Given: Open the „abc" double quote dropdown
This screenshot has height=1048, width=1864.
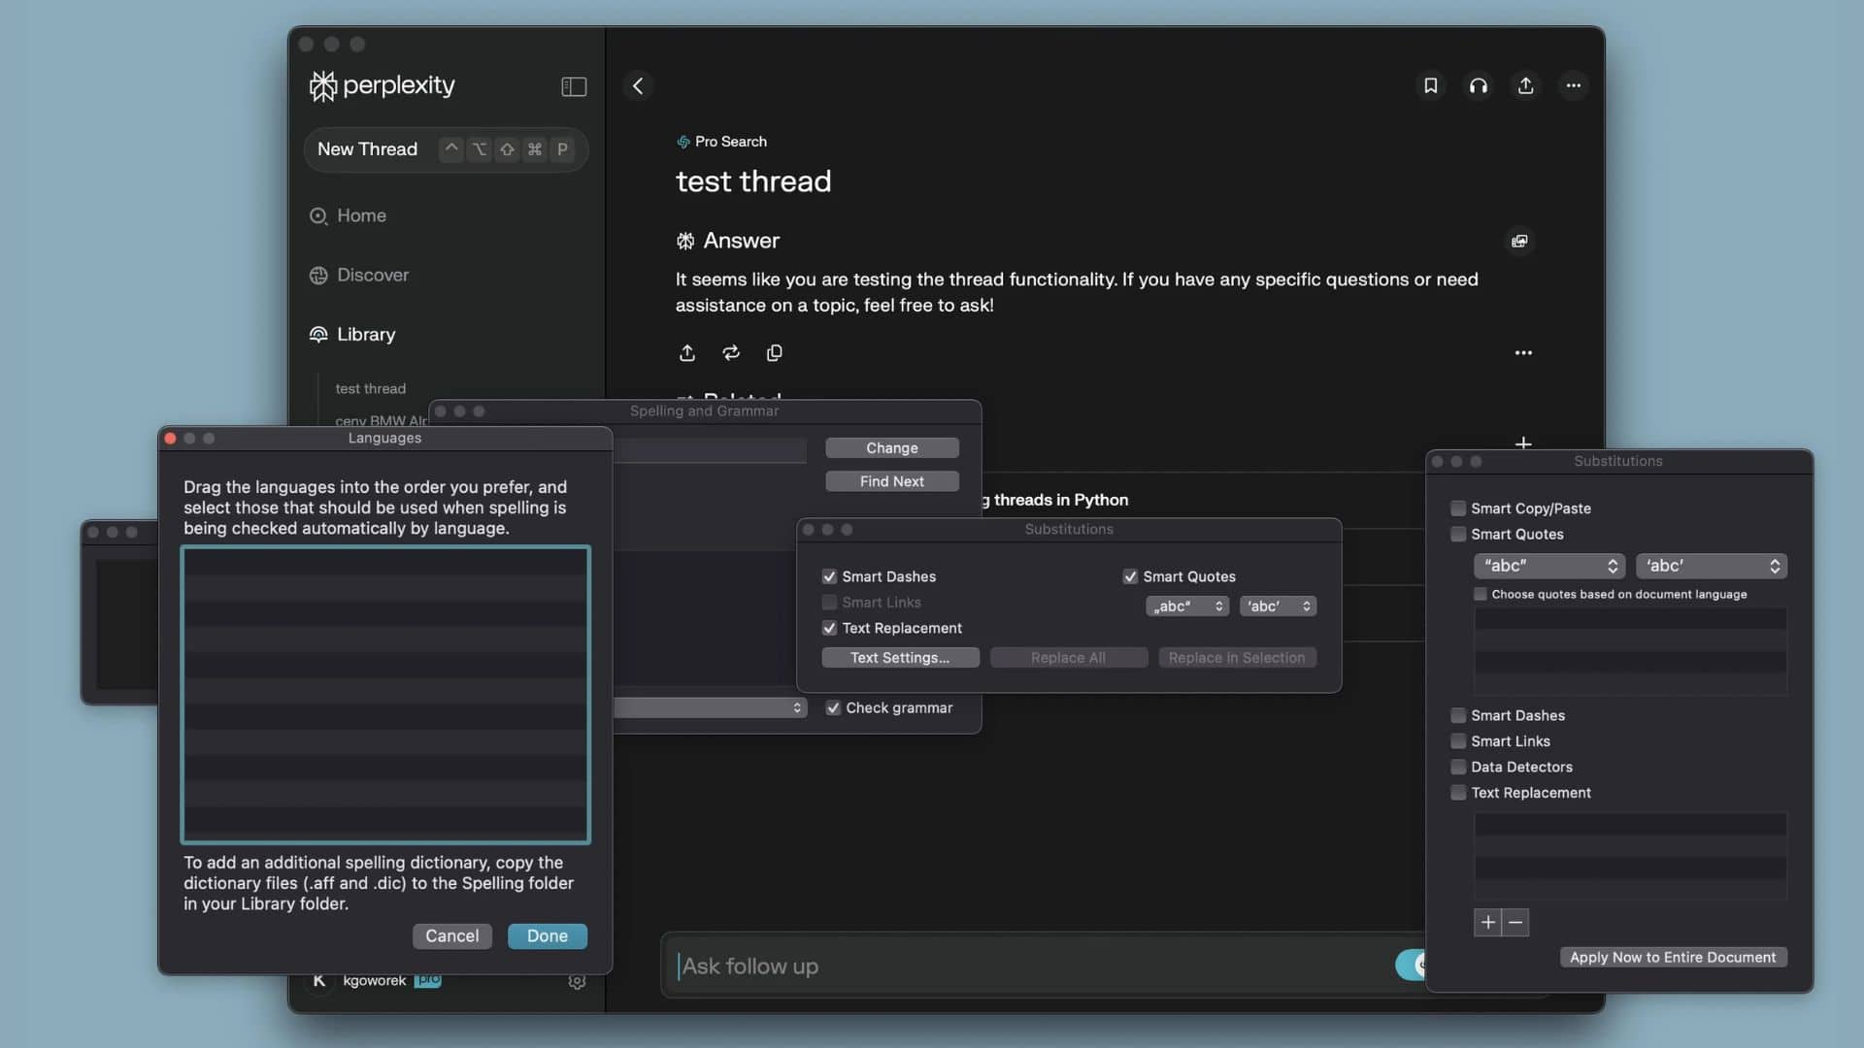Looking at the screenshot, I should point(1187,606).
